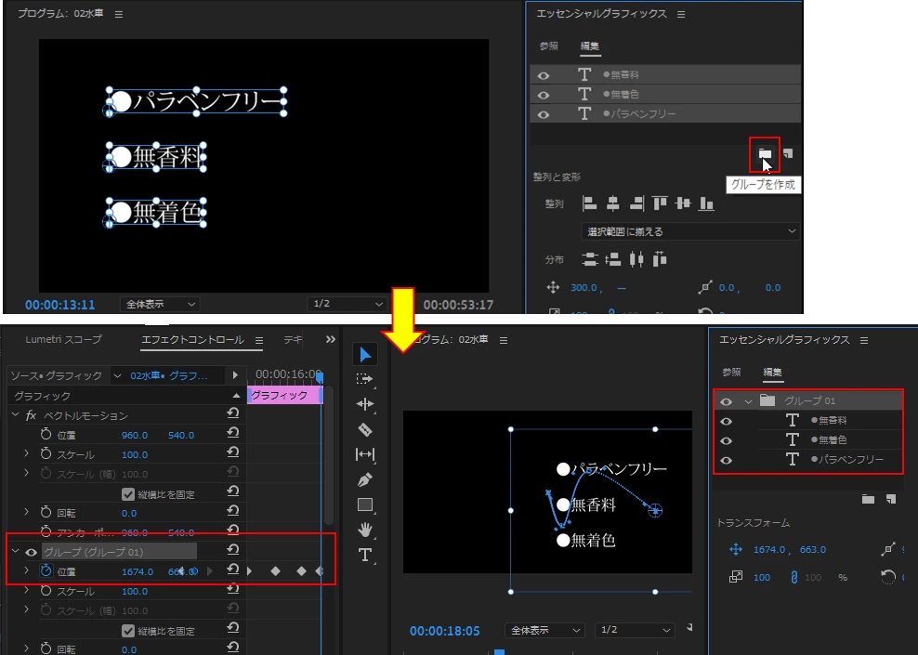Go to next keyframe on 位置 1674.0

coord(210,571)
